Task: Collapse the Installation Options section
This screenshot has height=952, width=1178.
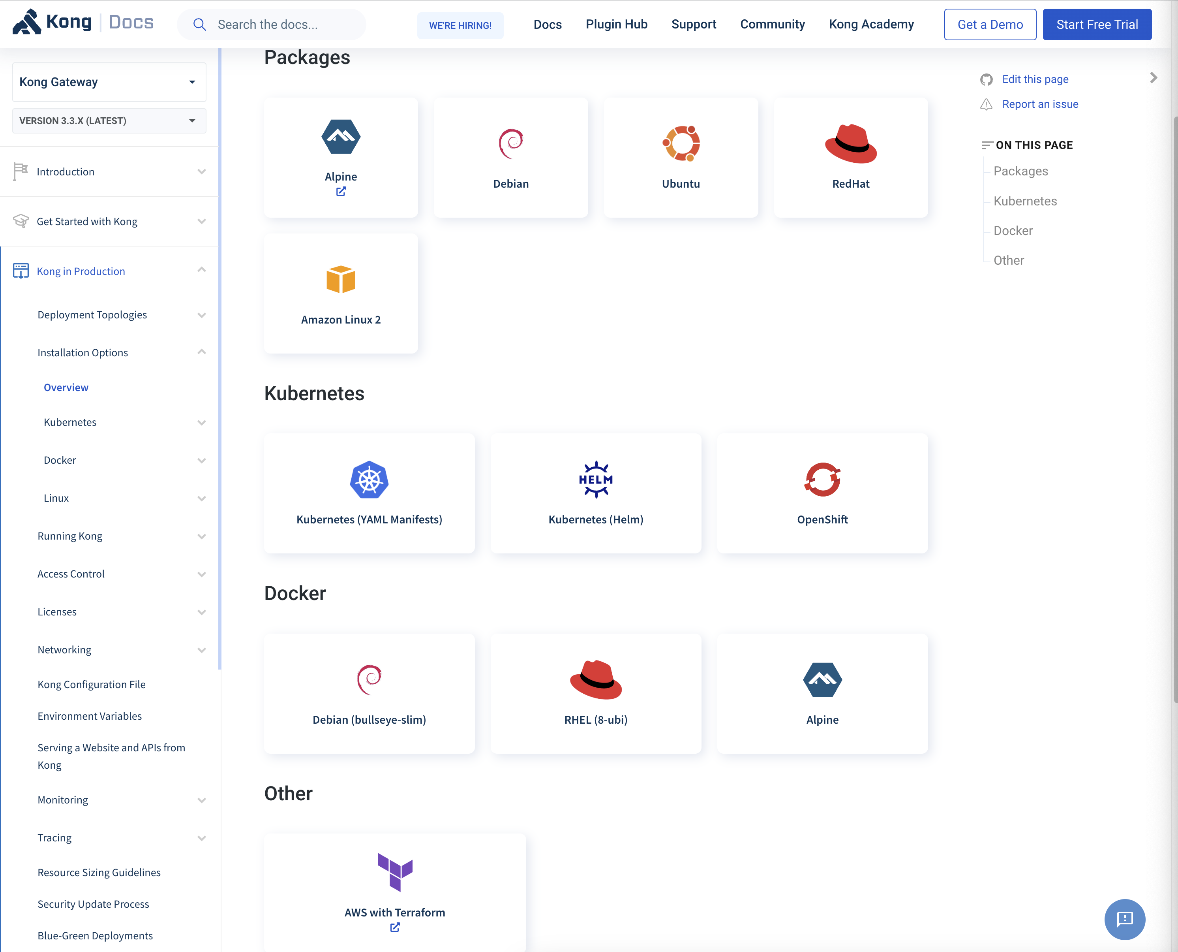Action: (x=202, y=352)
